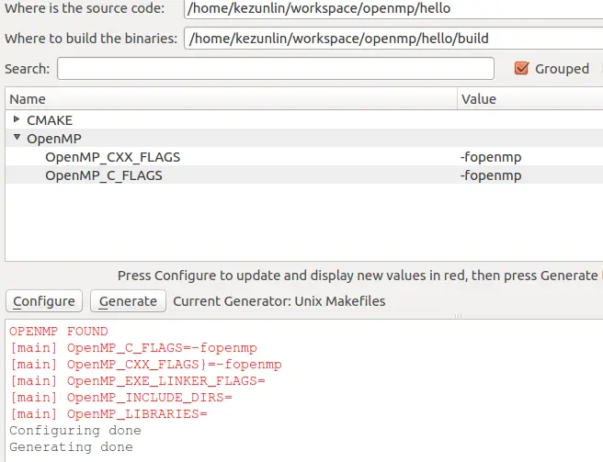Select the CMAKE tree row label
The height and width of the screenshot is (462, 603).
tap(50, 120)
